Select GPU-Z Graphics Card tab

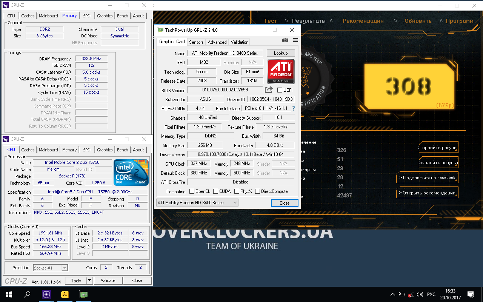pos(172,42)
